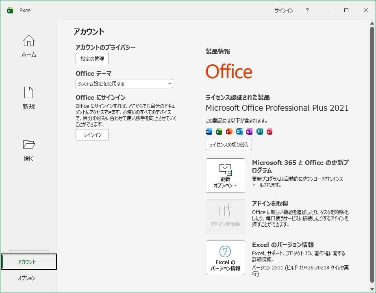Click the 設定の管理 button
Image resolution: width=376 pixels, height=293 pixels.
(92, 59)
